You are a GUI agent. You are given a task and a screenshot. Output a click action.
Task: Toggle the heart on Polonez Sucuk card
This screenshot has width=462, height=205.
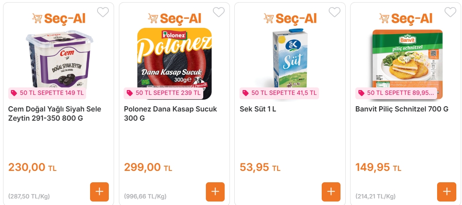pyautogui.click(x=219, y=12)
